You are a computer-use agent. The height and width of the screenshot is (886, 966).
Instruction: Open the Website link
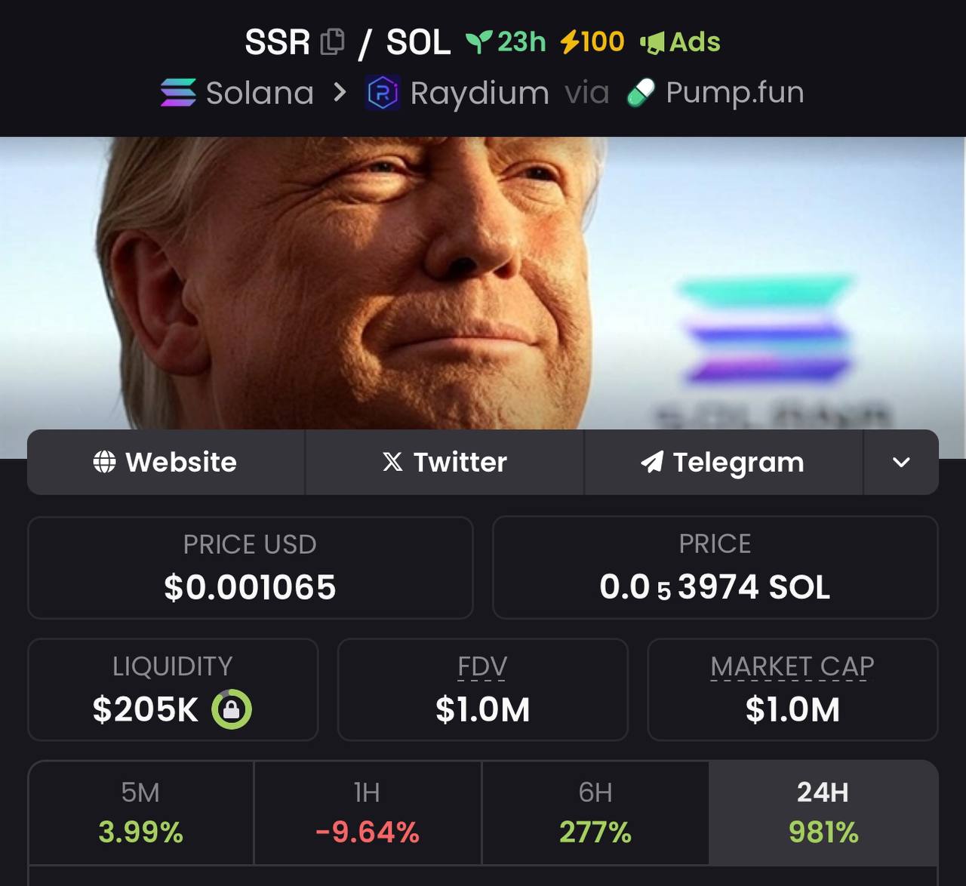point(166,462)
